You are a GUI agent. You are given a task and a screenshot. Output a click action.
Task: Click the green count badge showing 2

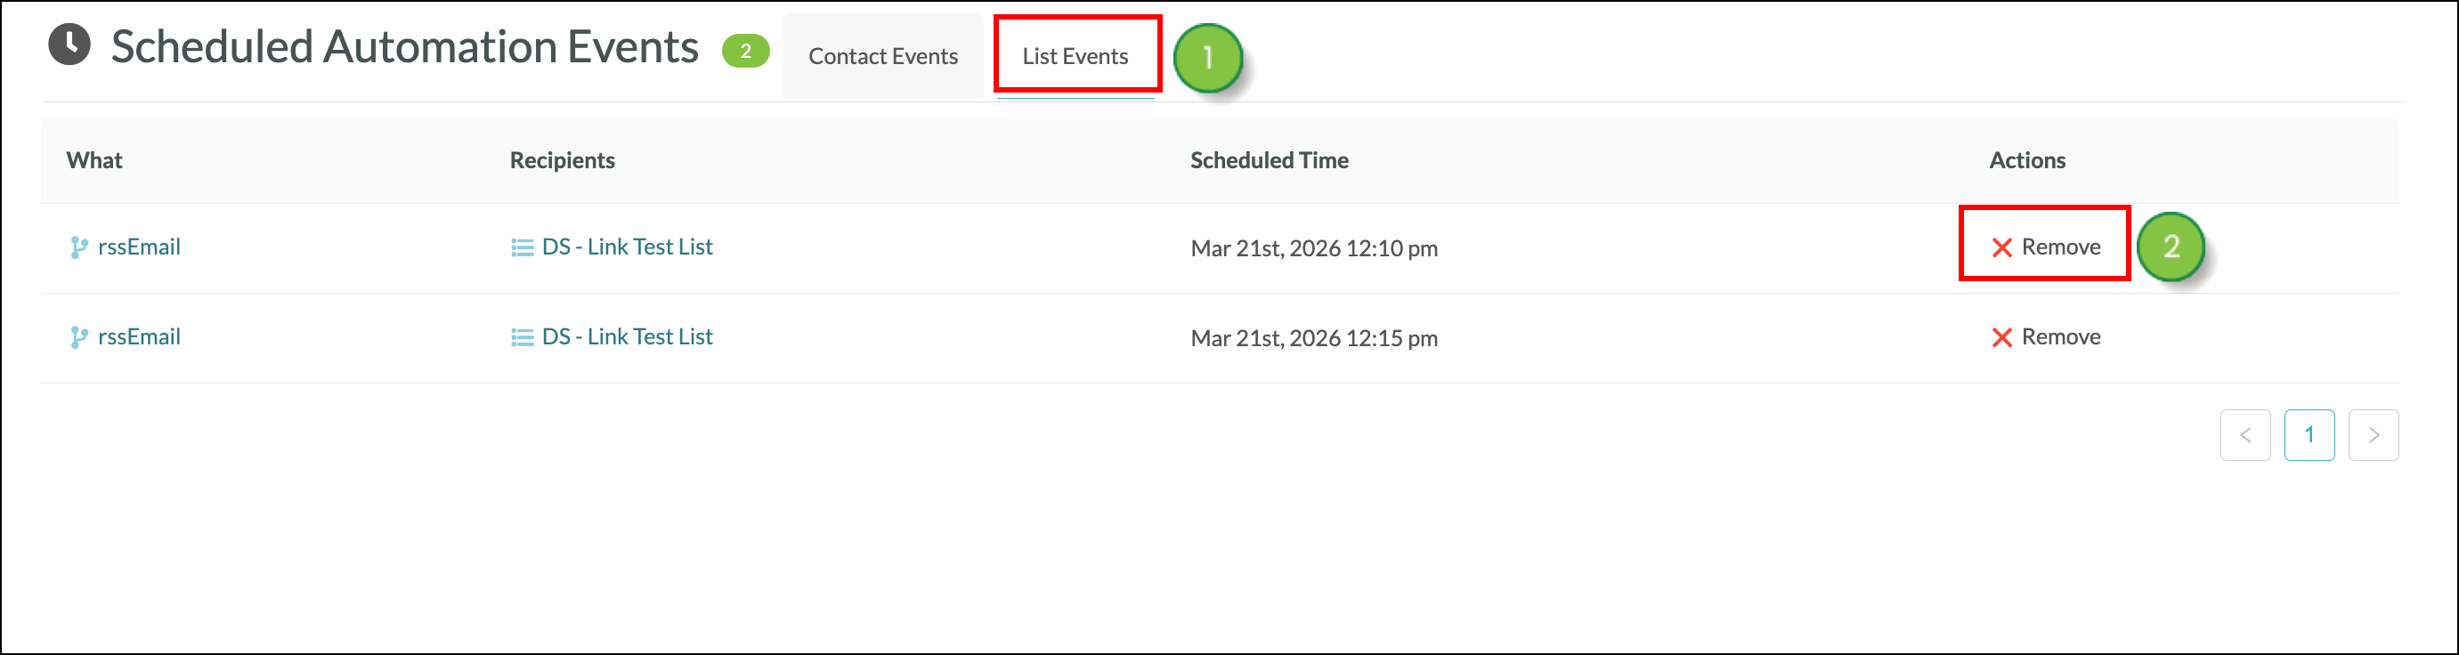pyautogui.click(x=745, y=52)
